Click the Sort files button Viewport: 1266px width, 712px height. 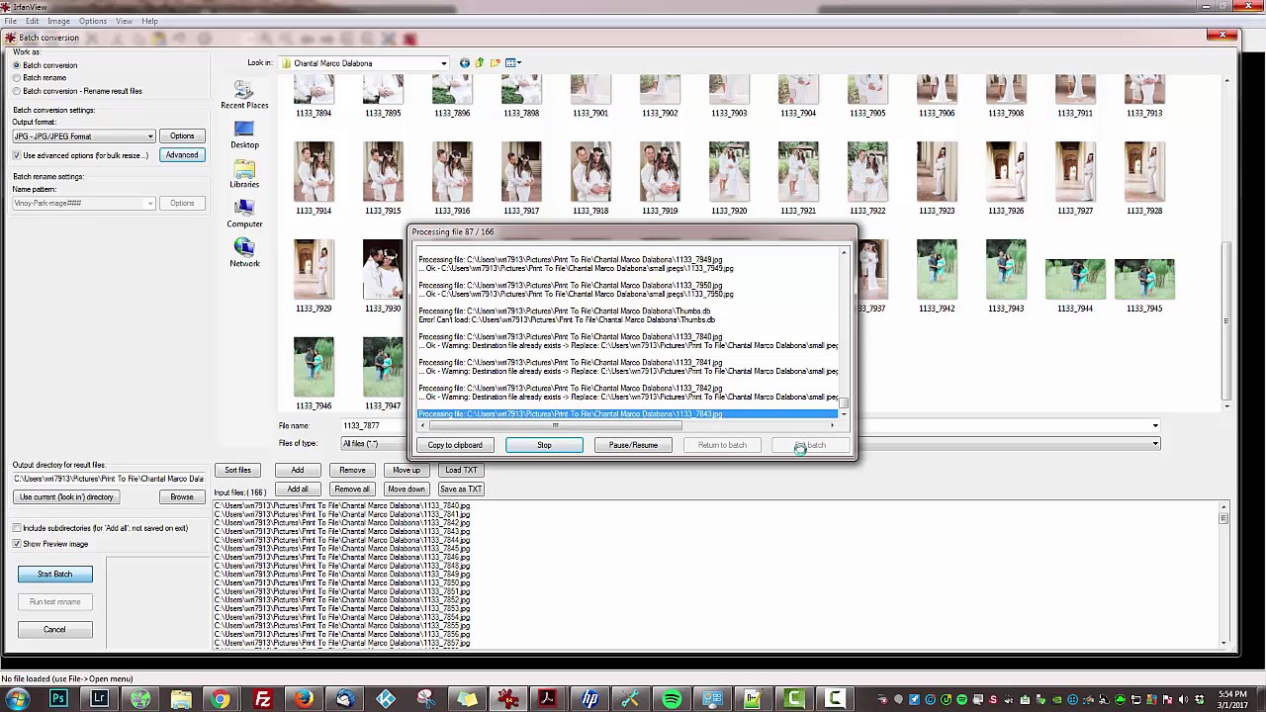[x=237, y=471]
